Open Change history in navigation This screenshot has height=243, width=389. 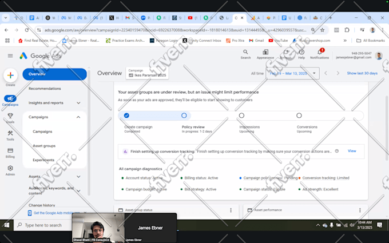[x=42, y=205]
